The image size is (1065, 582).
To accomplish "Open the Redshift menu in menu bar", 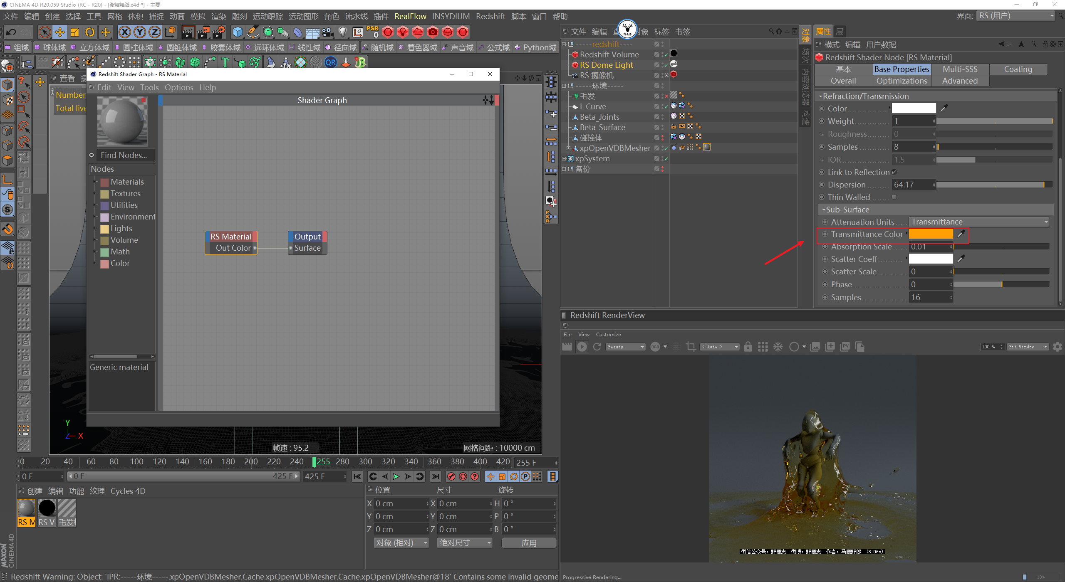I will 490,16.
